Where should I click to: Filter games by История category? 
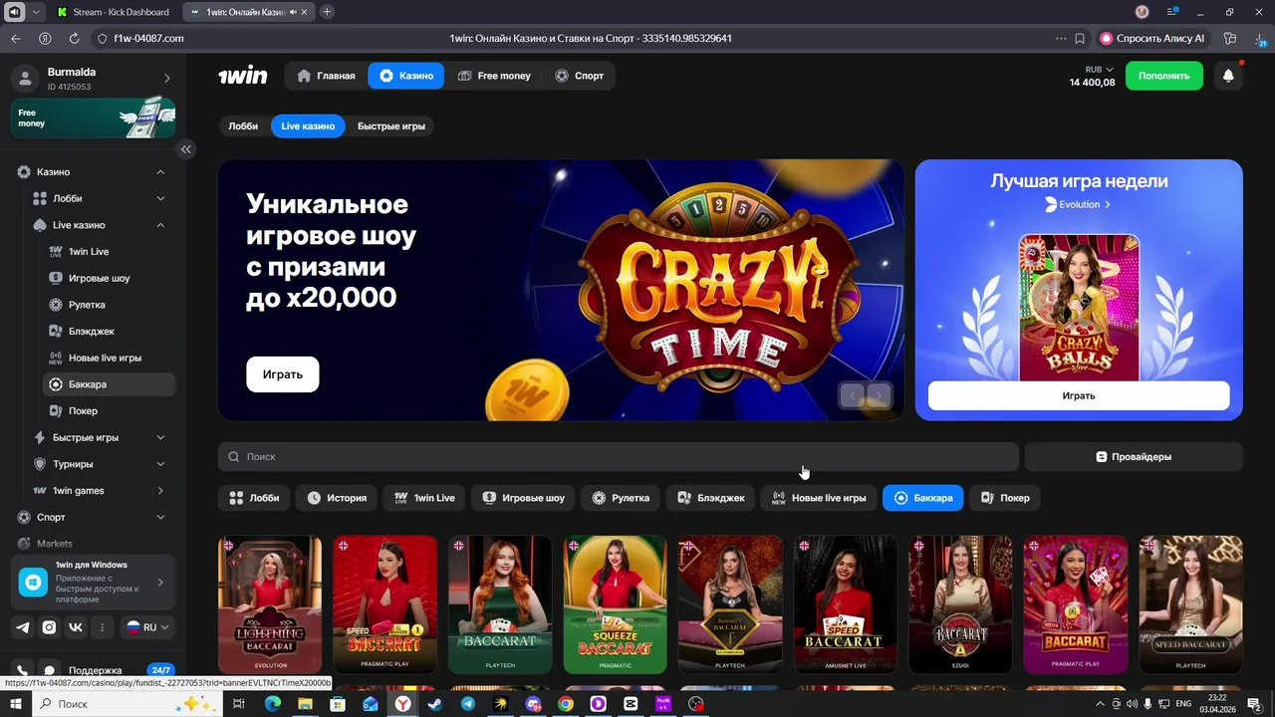337,498
